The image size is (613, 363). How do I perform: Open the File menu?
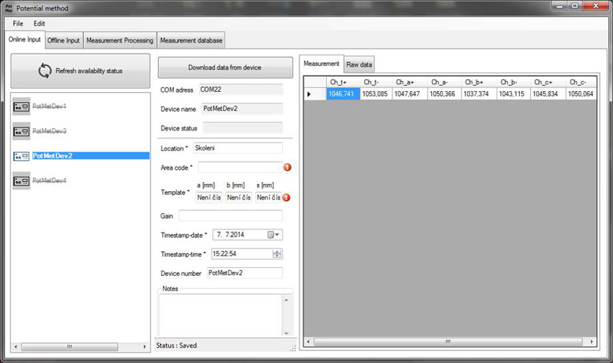18,24
